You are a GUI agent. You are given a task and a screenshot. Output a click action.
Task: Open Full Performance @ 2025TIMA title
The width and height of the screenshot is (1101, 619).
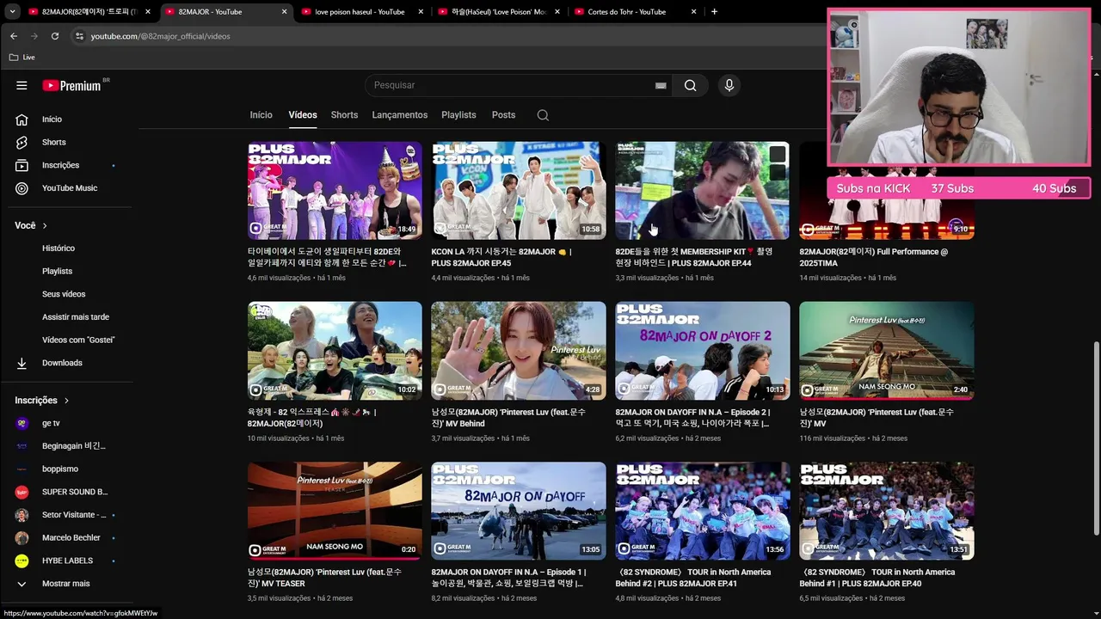pos(874,257)
